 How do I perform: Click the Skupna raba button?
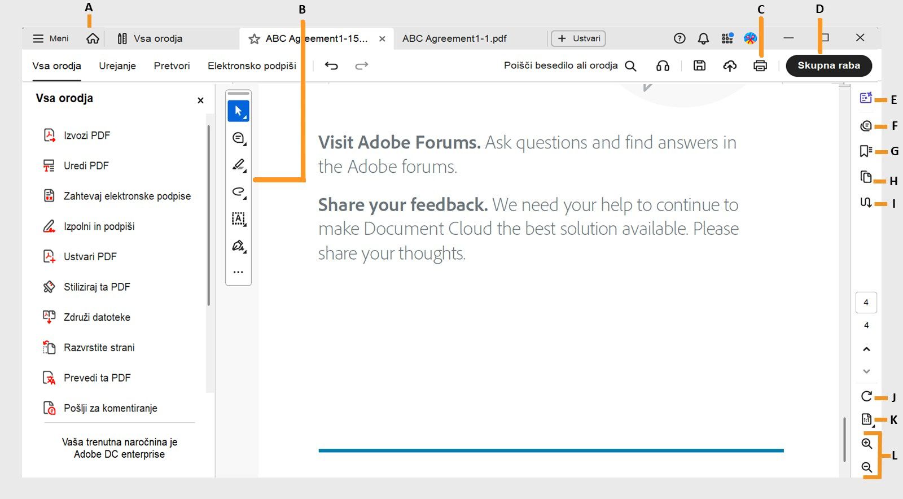tap(829, 65)
